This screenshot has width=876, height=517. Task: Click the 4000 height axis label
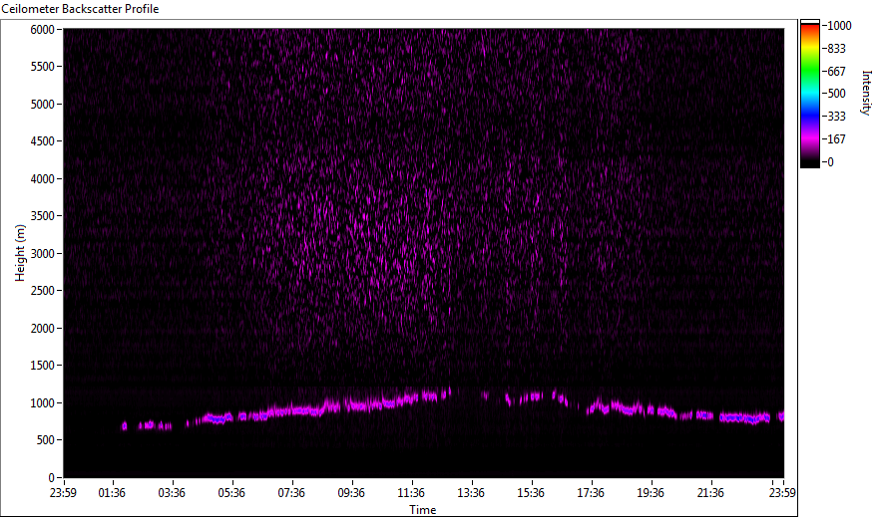click(43, 179)
